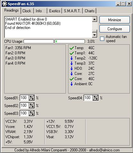Open the Configure dialog button
Screen dimensions: 133x153
pos(114,29)
